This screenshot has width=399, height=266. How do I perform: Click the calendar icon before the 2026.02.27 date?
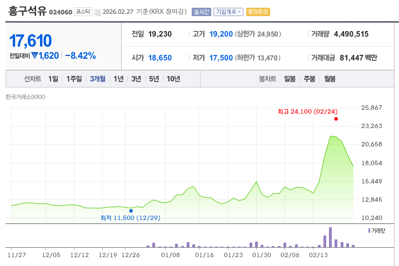pyautogui.click(x=97, y=12)
